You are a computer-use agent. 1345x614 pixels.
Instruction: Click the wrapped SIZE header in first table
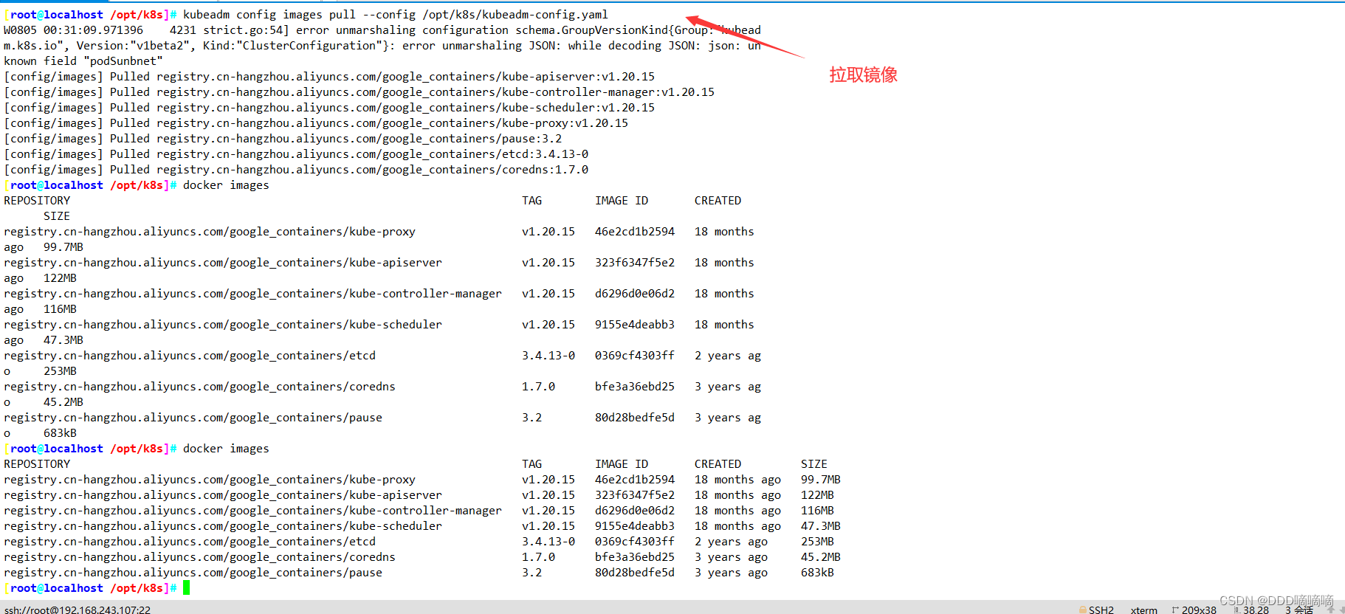tap(57, 215)
